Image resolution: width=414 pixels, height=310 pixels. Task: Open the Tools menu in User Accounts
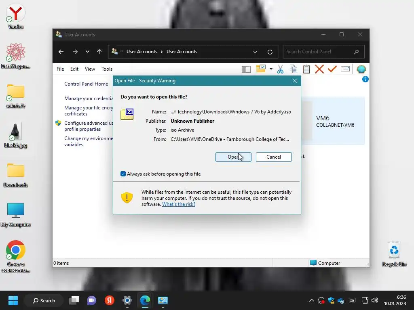tap(107, 69)
